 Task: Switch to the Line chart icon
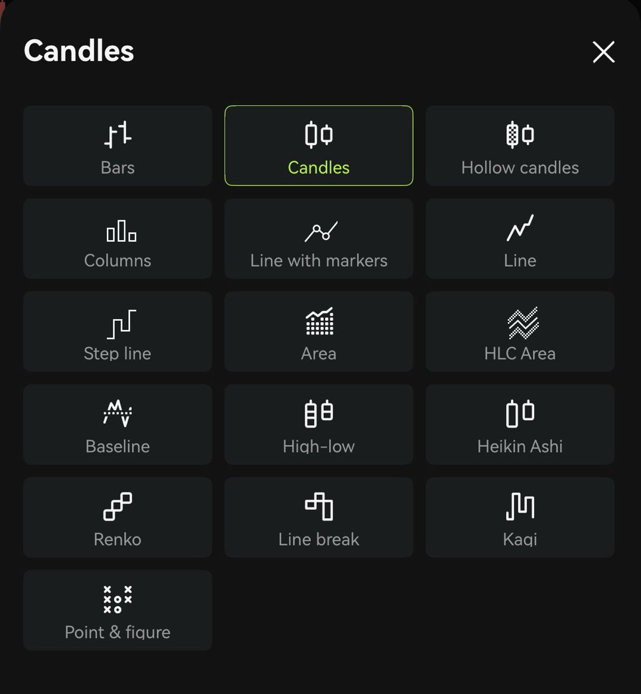[520, 228]
